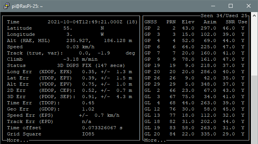
Task: Click the GP 4 row elevation 52.0
Action: point(188,41)
